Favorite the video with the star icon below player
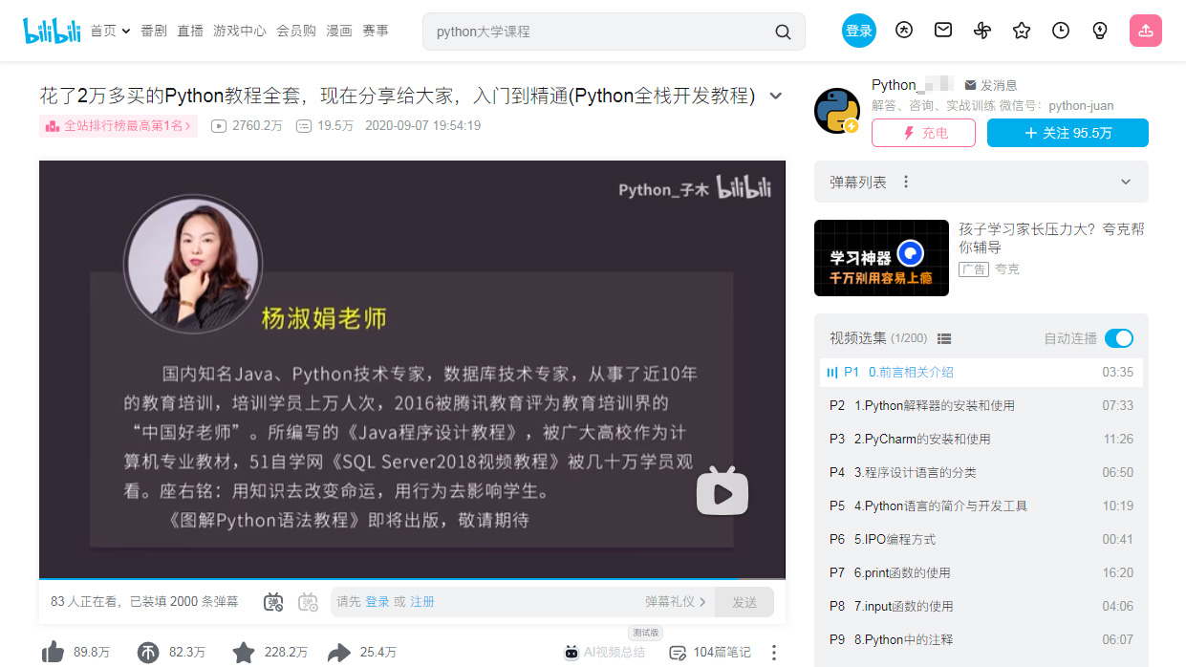 click(244, 653)
